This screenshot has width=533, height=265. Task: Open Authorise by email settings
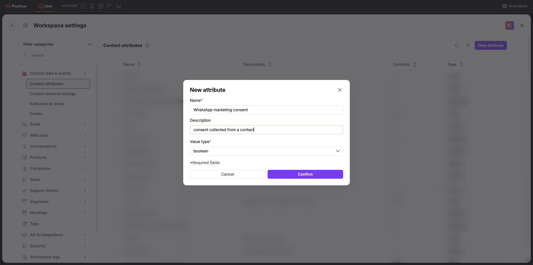tap(47, 104)
